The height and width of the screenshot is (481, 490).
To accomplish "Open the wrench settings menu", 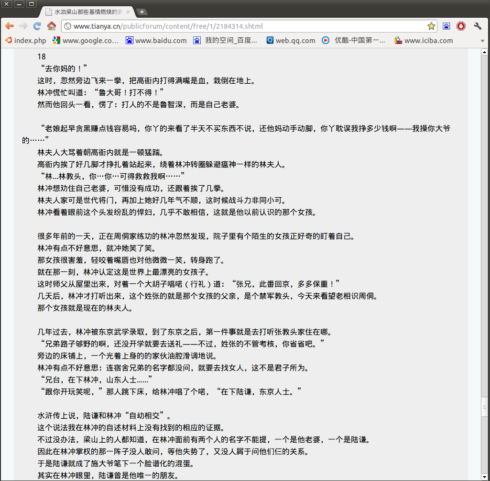I will click(x=478, y=26).
